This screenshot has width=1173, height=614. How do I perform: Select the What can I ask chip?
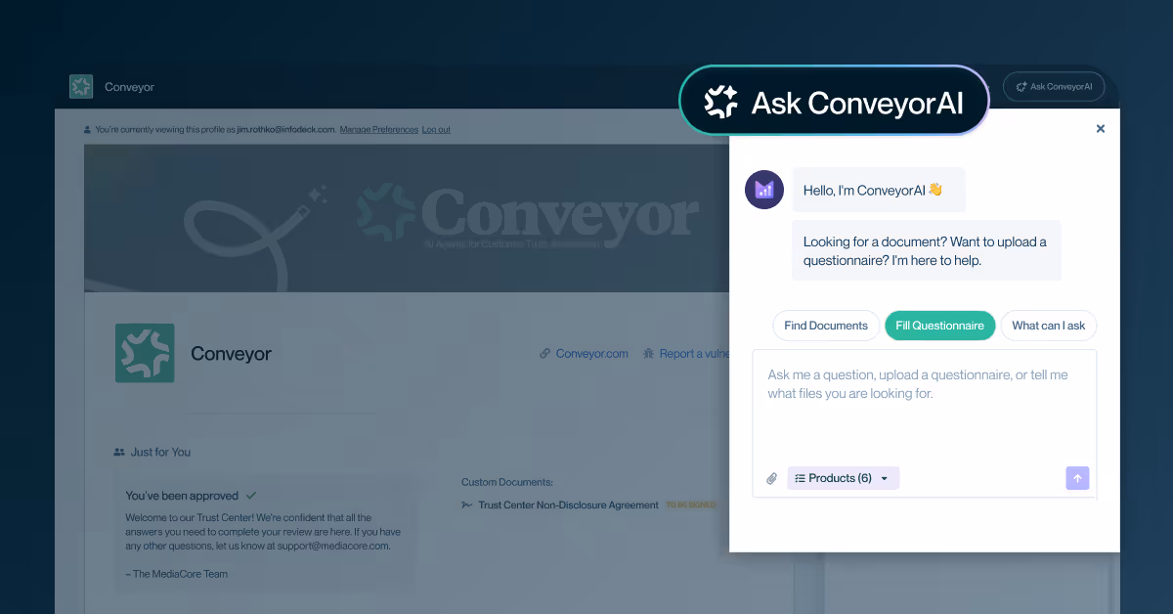pos(1049,326)
